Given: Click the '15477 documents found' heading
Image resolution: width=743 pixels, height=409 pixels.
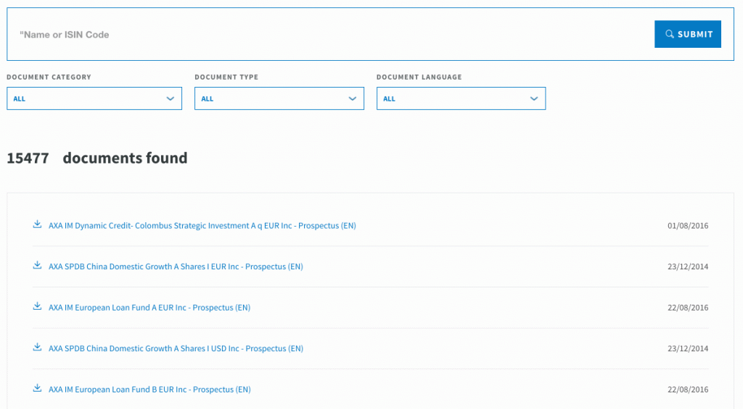Looking at the screenshot, I should 97,158.
